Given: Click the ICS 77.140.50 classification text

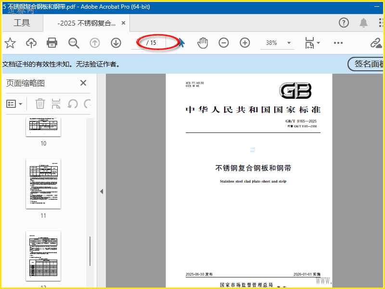Looking at the screenshot, I should [195, 83].
